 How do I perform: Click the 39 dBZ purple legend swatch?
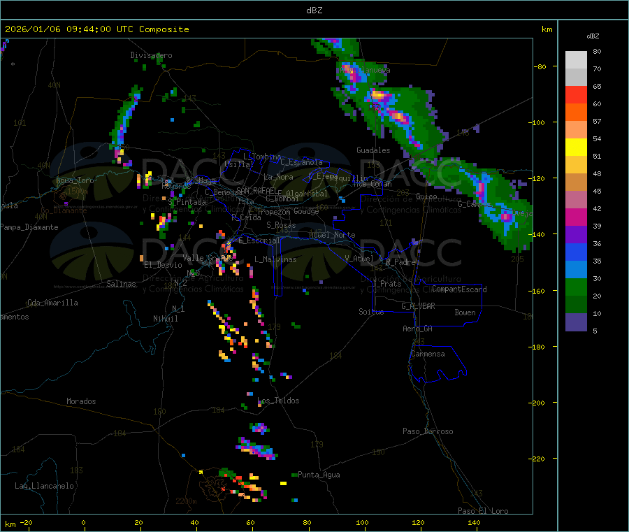576,235
